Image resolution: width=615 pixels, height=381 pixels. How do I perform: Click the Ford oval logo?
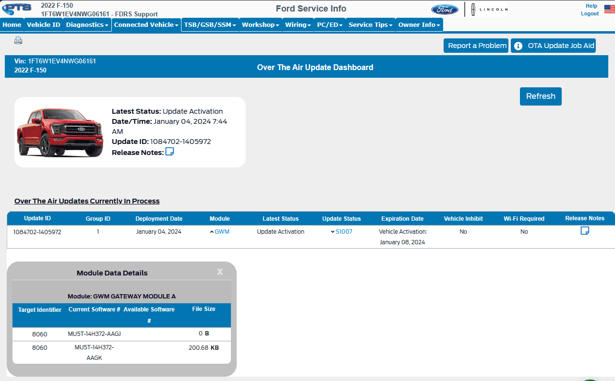coord(445,10)
